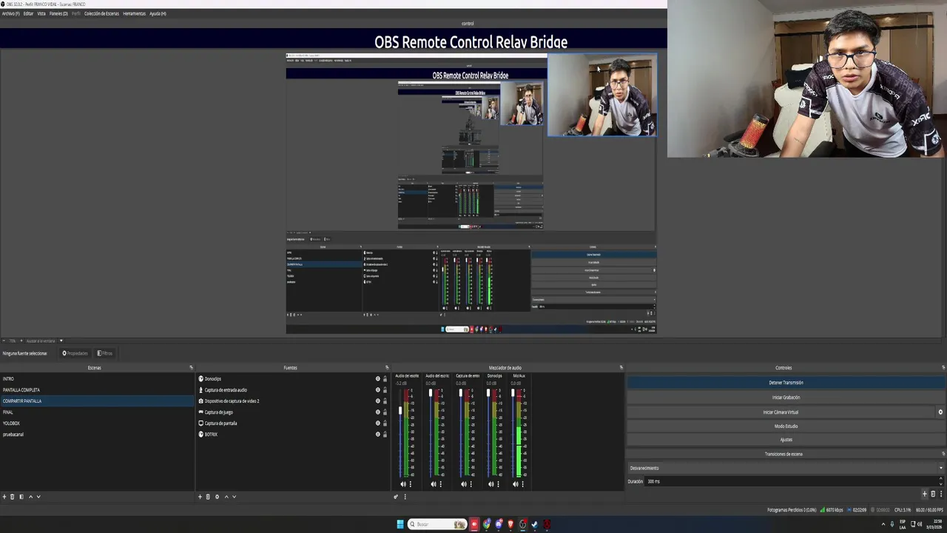Image resolution: width=947 pixels, height=533 pixels.
Task: Open scene filters icon in the Escenas toolbar
Action: click(21, 497)
